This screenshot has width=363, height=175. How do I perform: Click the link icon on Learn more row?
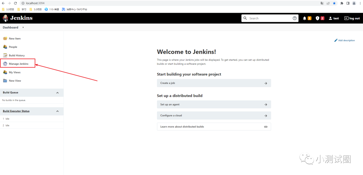pyautogui.click(x=266, y=127)
